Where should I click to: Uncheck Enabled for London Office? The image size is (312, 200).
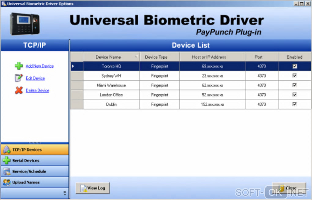click(x=295, y=95)
